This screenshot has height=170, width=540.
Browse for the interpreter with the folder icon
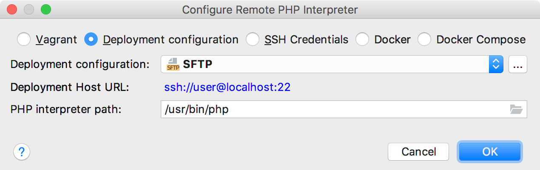pos(516,109)
